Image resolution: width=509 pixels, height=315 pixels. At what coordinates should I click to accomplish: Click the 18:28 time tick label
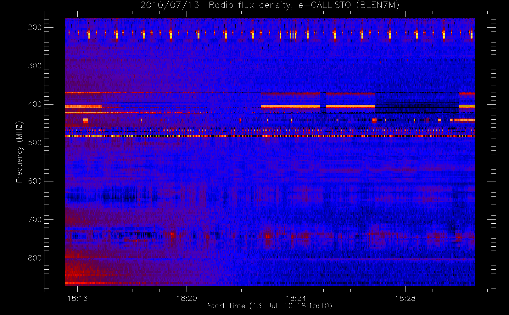[x=405, y=298]
